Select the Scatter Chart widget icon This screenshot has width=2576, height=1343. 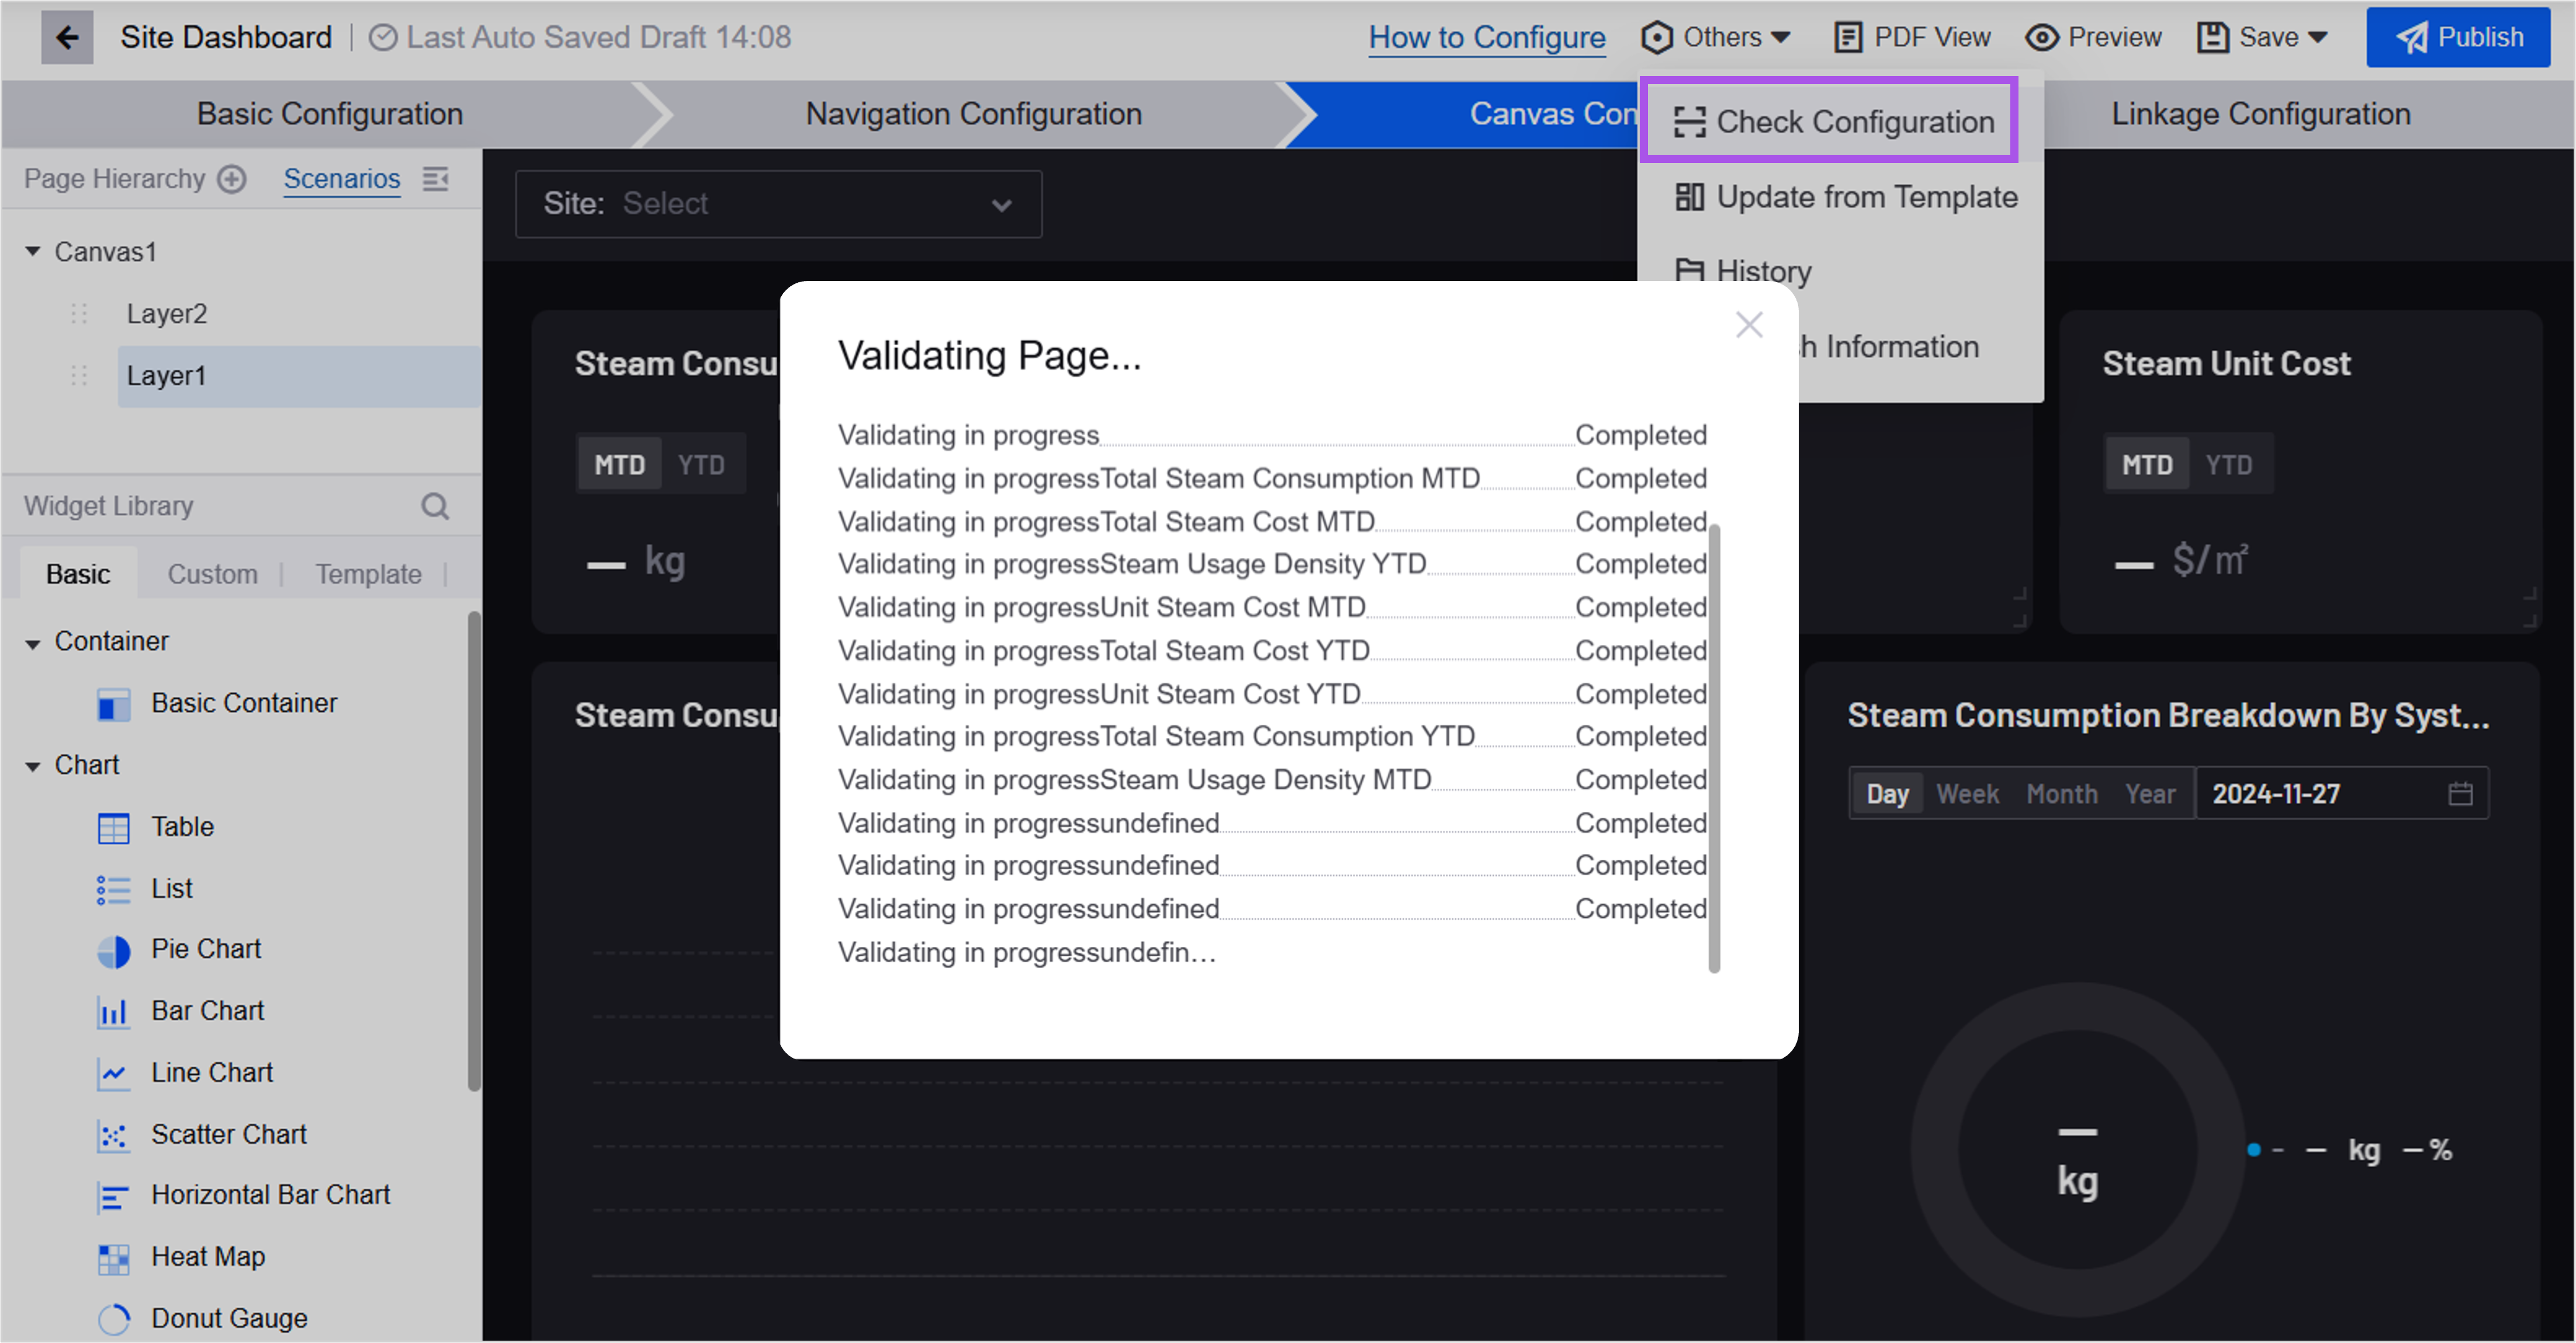coord(113,1135)
